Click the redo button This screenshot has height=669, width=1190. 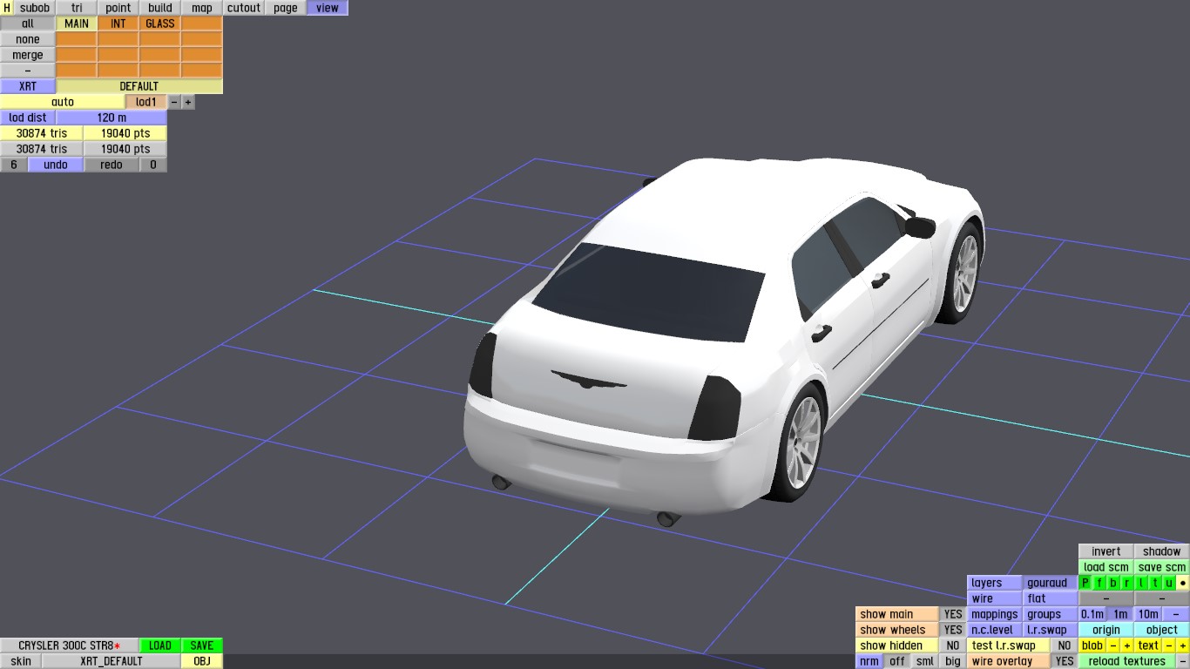click(112, 165)
